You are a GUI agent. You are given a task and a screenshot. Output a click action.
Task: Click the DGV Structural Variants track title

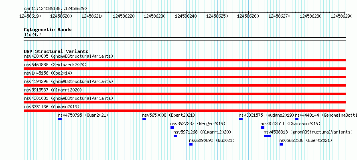[x=56, y=51]
